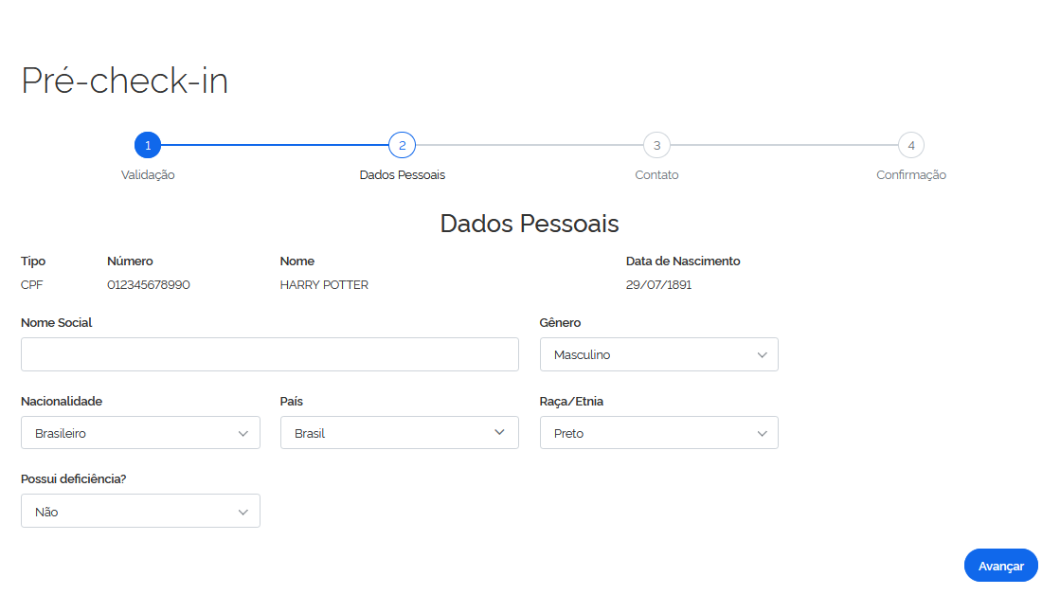Click the CPF number 012345678990
The width and height of the screenshot is (1060, 595).
click(149, 284)
